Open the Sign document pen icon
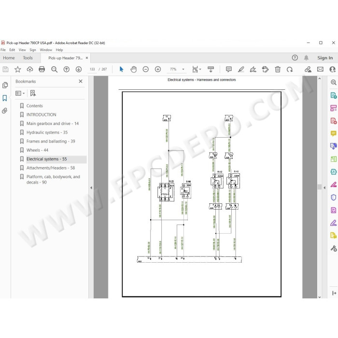The image size is (338, 338). tap(253, 69)
